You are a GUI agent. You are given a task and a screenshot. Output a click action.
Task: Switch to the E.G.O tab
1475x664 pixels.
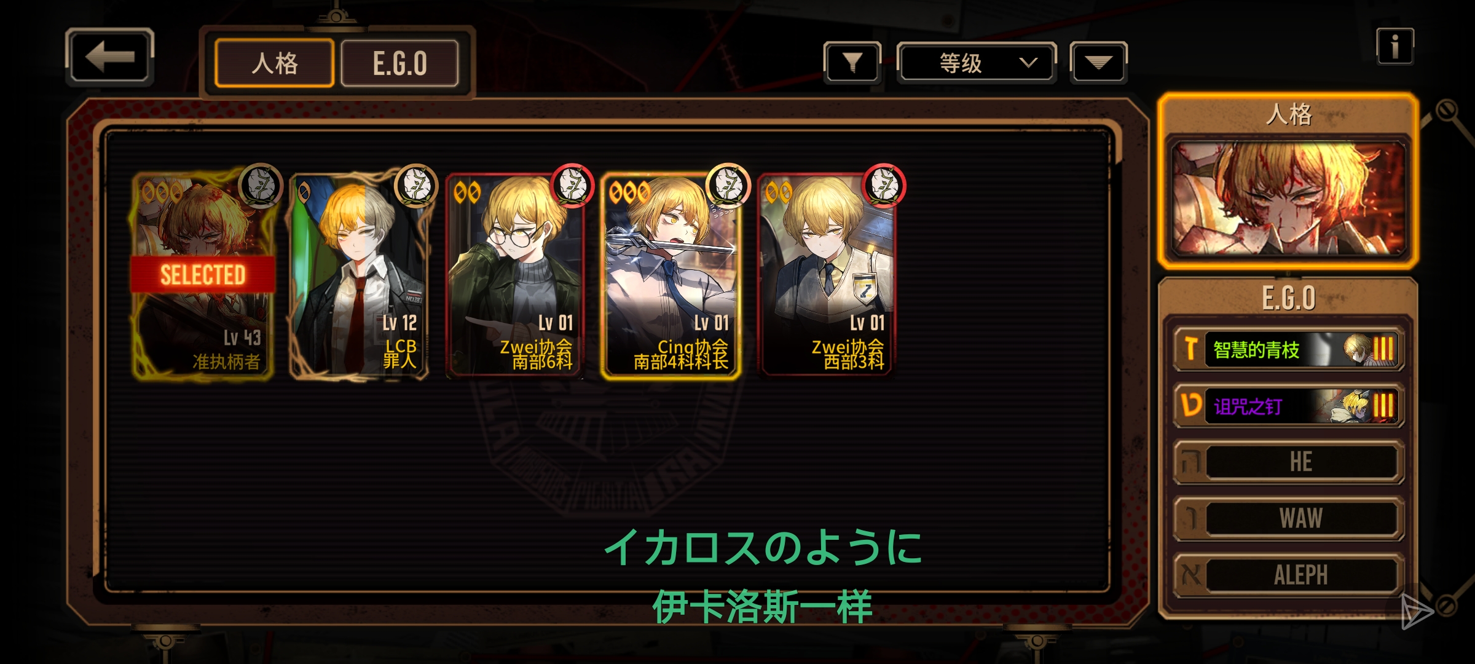(399, 63)
